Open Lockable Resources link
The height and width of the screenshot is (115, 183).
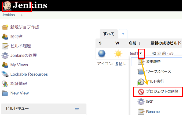click(29, 74)
